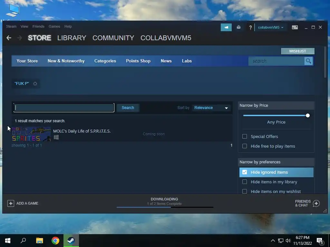330x247 pixels.
Task: Open the Help menu
Action: coord(68,26)
